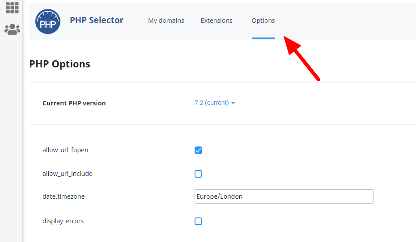The image size is (416, 242).
Task: Open the 7.2 (current) version dropdown
Action: pos(215,103)
